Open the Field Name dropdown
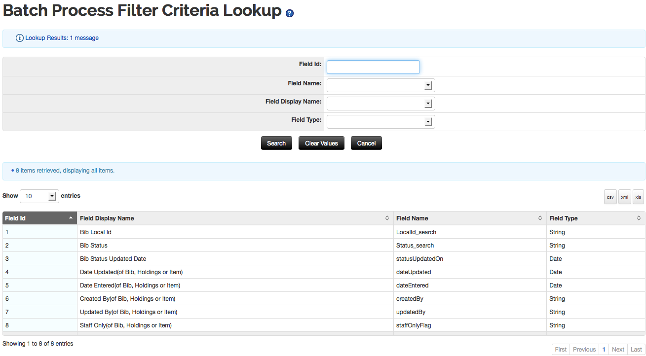This screenshot has width=646, height=356. pyautogui.click(x=380, y=85)
